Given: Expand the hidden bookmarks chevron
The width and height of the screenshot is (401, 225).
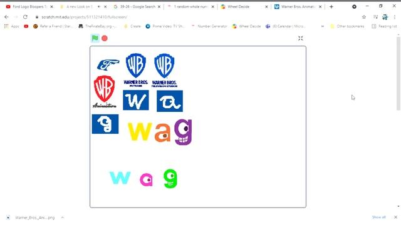Looking at the screenshot, I should 323,26.
